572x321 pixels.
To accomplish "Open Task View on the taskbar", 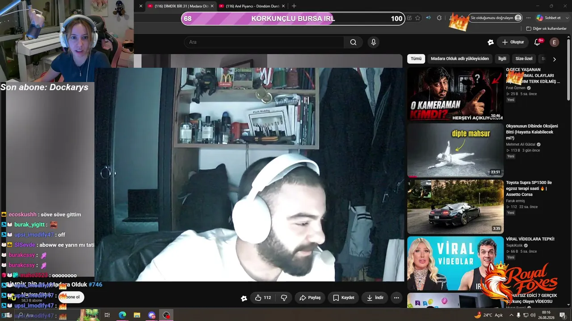I will [107, 315].
